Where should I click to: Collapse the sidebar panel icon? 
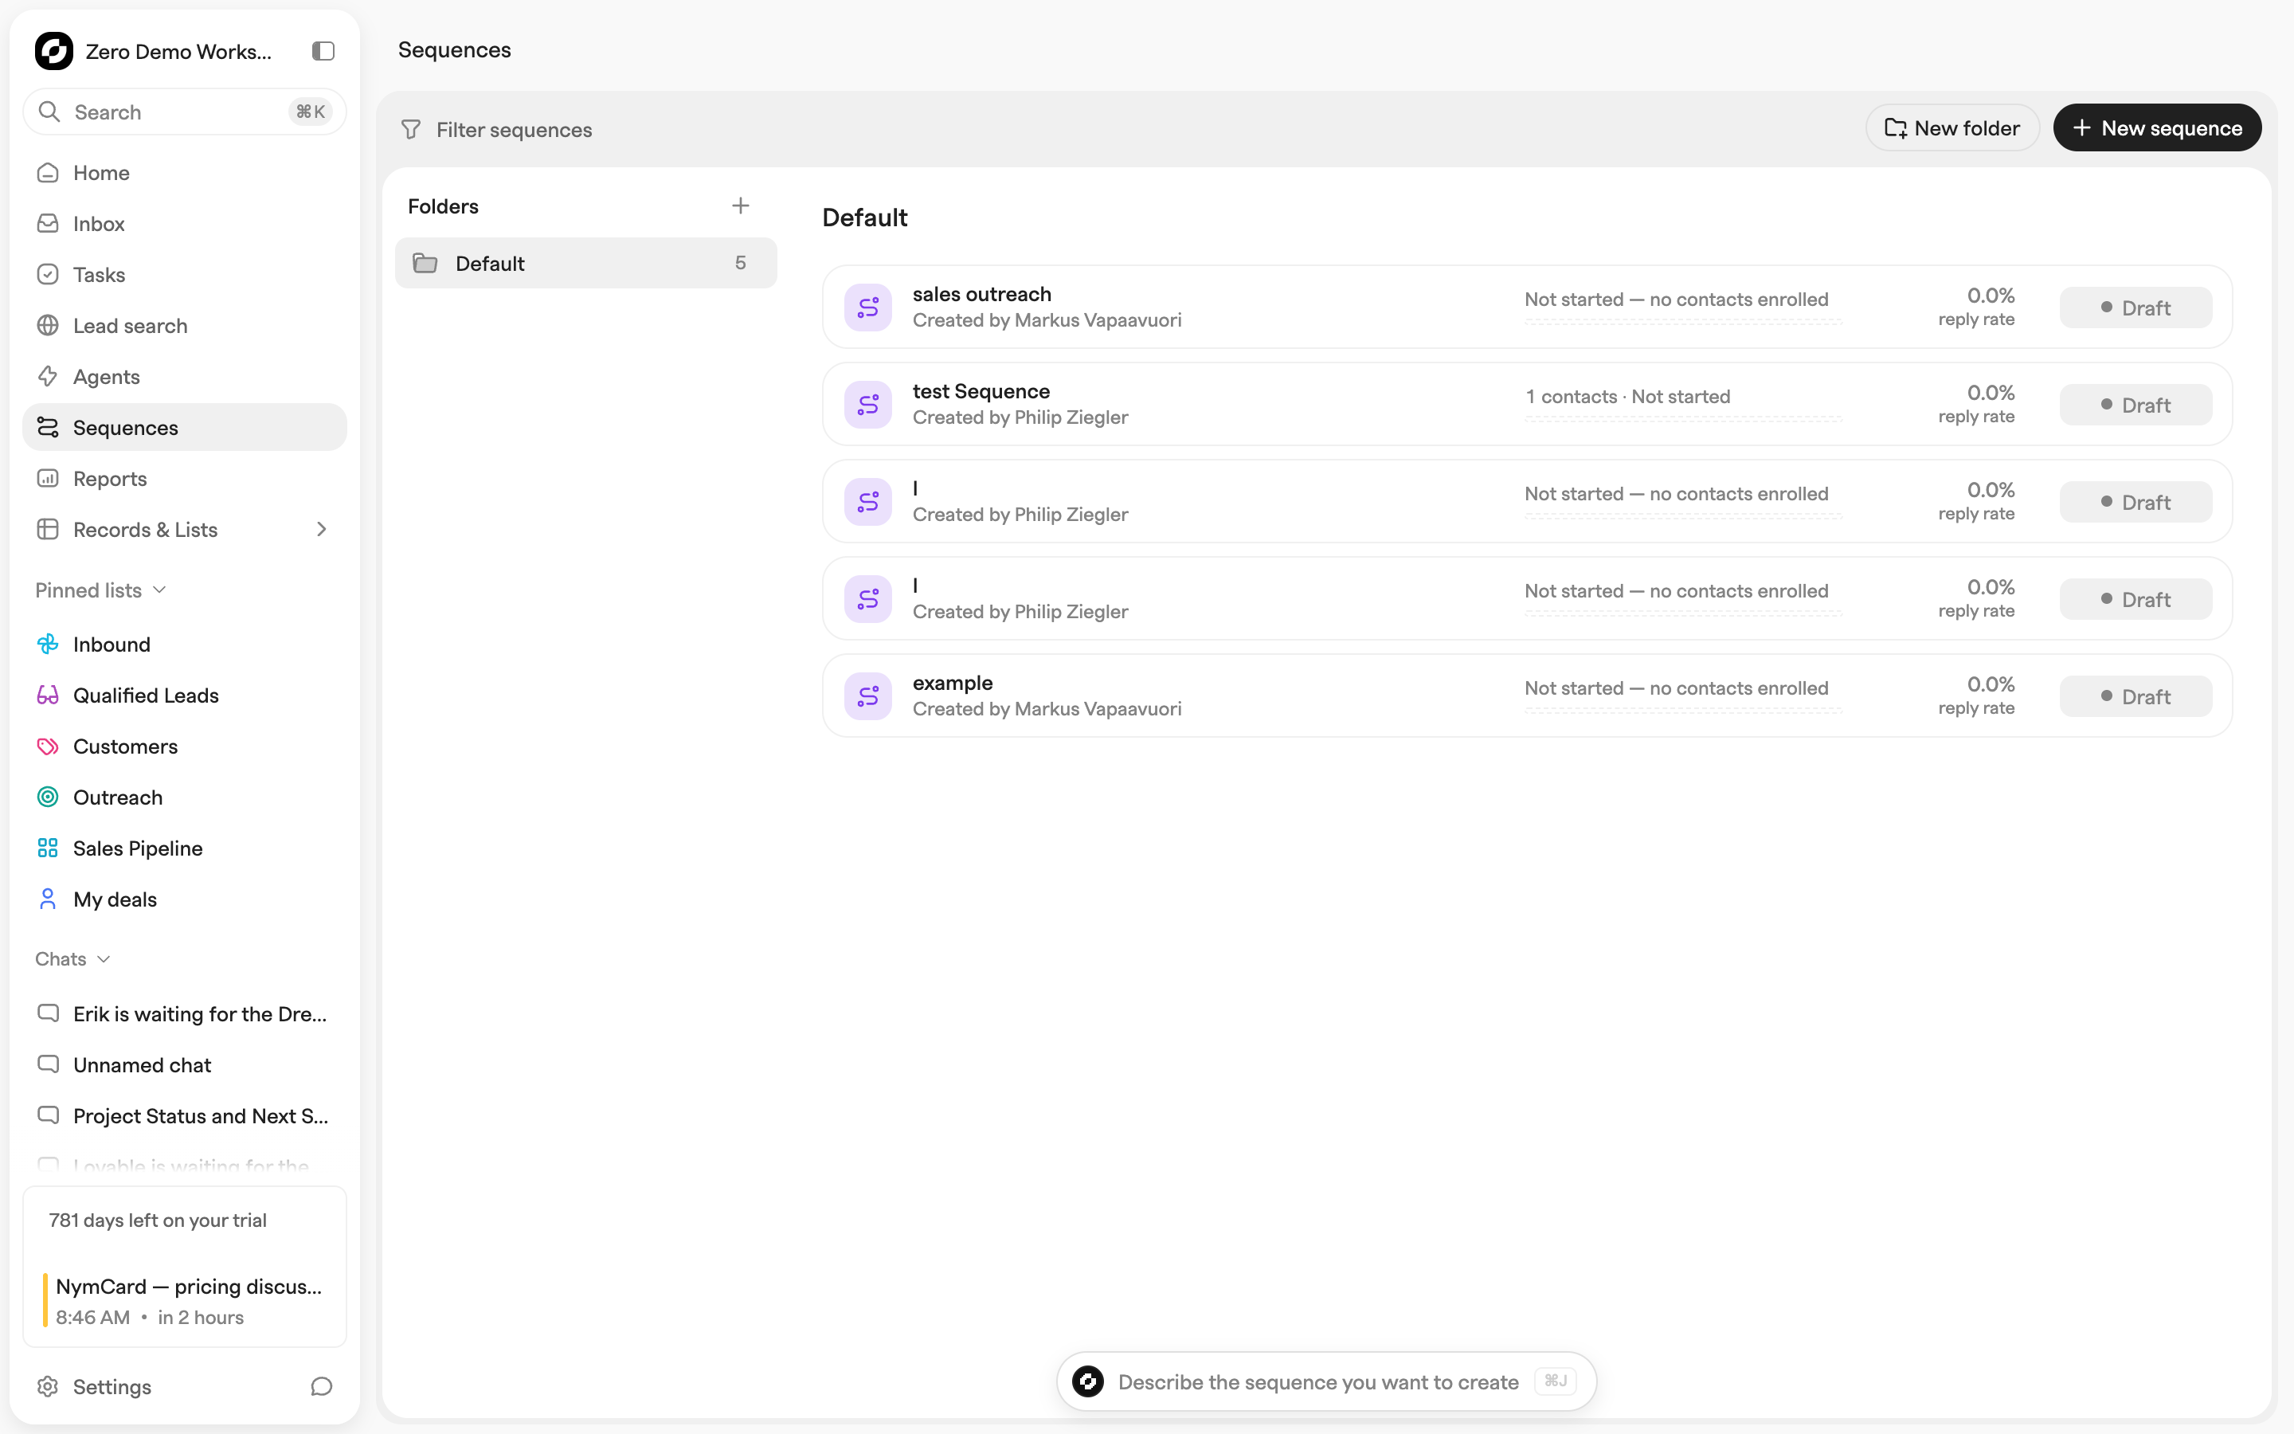click(323, 51)
